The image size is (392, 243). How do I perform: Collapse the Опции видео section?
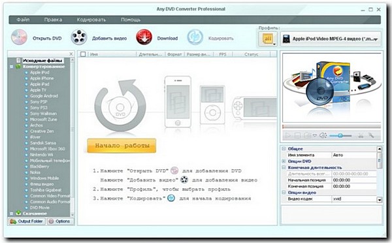pos(284,193)
